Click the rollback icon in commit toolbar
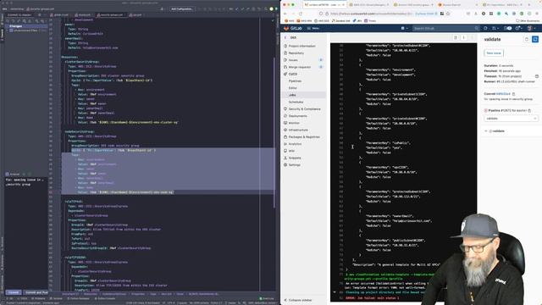 (14, 21)
